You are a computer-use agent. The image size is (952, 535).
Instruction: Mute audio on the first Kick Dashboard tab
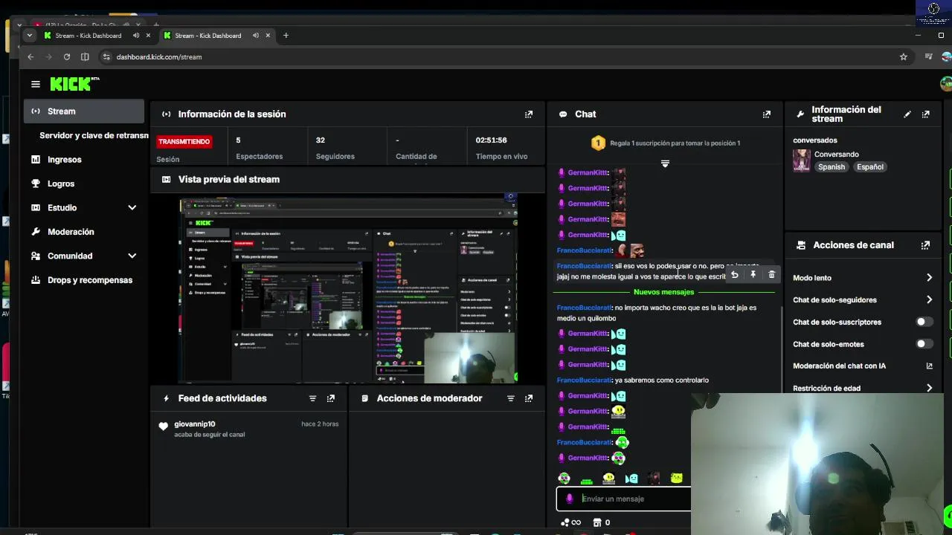[x=136, y=35]
